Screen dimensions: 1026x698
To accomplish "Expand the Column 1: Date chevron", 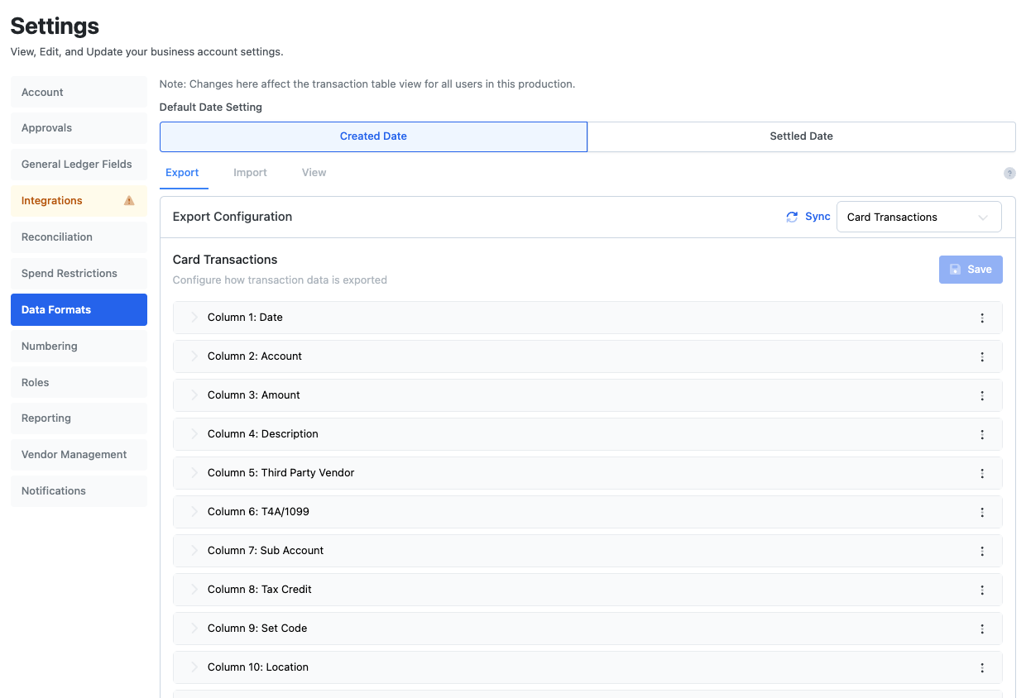I will pyautogui.click(x=195, y=318).
